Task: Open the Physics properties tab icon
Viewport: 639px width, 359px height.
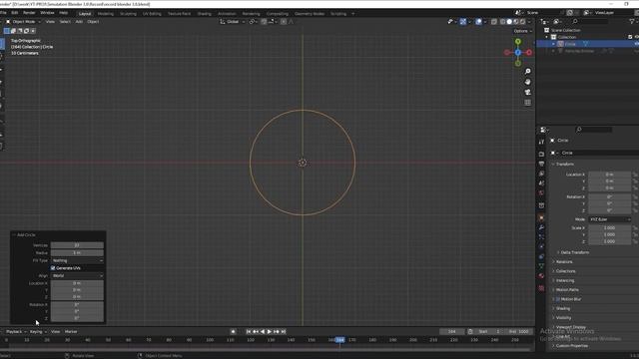Action: [541, 246]
